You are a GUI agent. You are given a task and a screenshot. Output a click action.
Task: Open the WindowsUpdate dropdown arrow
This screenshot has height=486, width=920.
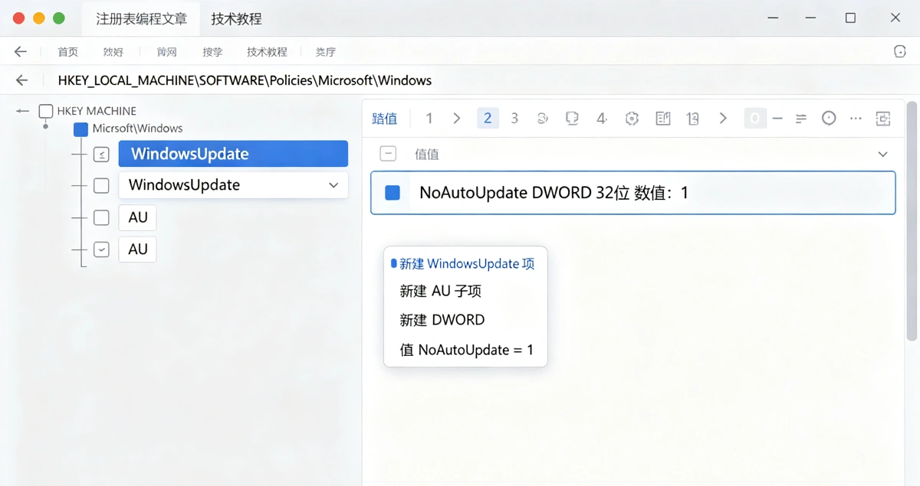click(333, 185)
